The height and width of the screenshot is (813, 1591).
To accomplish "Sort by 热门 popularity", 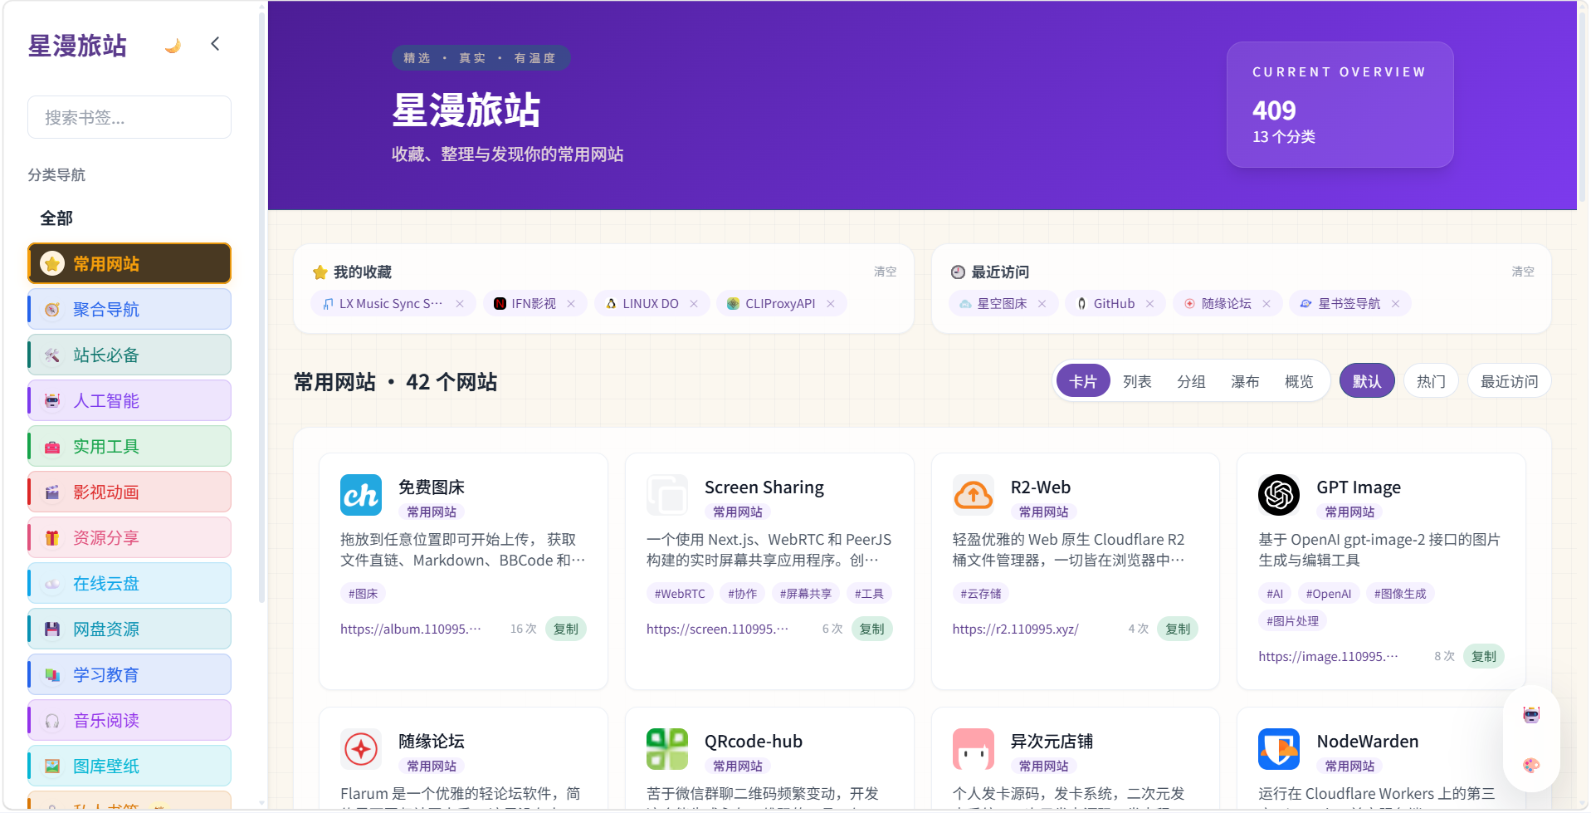I will pyautogui.click(x=1431, y=381).
